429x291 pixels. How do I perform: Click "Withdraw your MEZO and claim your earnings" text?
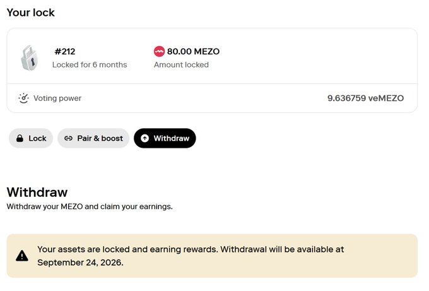click(89, 206)
